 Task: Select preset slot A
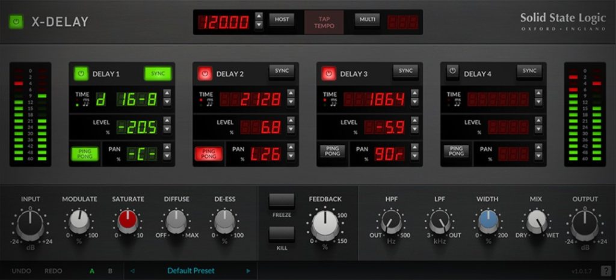click(x=92, y=271)
